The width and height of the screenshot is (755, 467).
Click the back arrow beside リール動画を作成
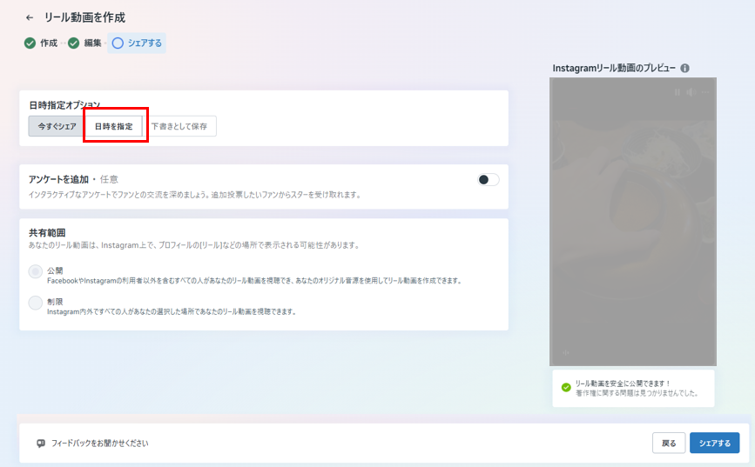(x=30, y=17)
